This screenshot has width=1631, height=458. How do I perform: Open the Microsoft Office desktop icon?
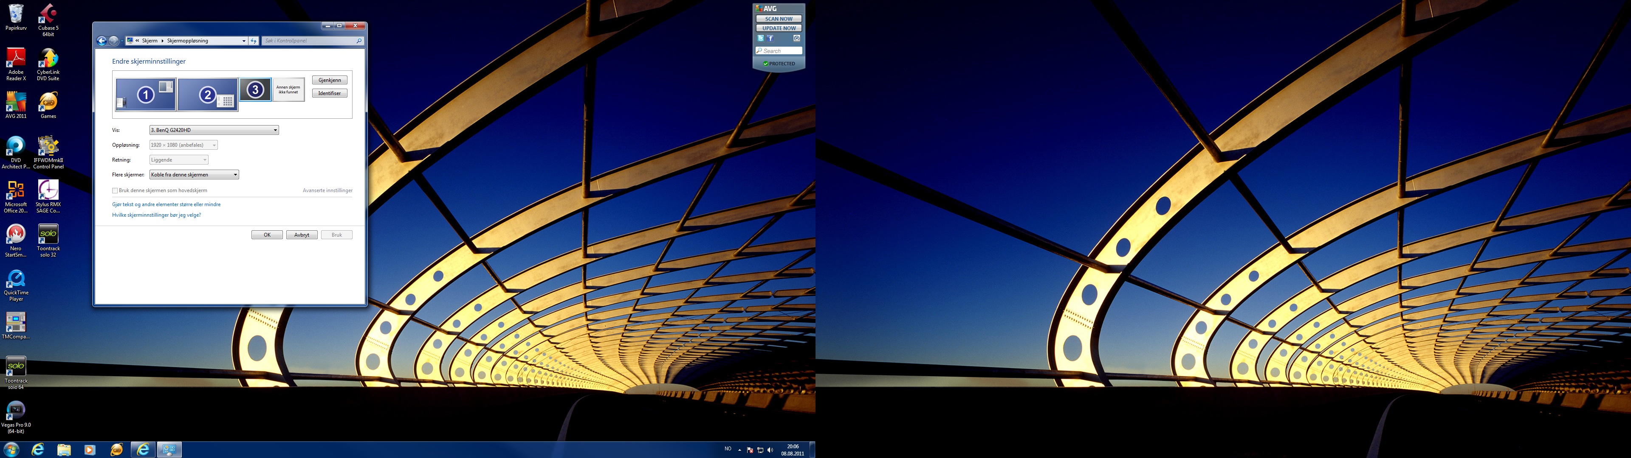coord(16,197)
